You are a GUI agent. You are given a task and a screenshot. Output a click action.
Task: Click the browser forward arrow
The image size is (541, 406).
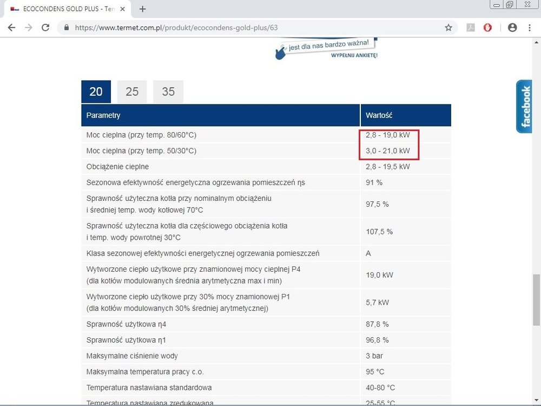28,28
